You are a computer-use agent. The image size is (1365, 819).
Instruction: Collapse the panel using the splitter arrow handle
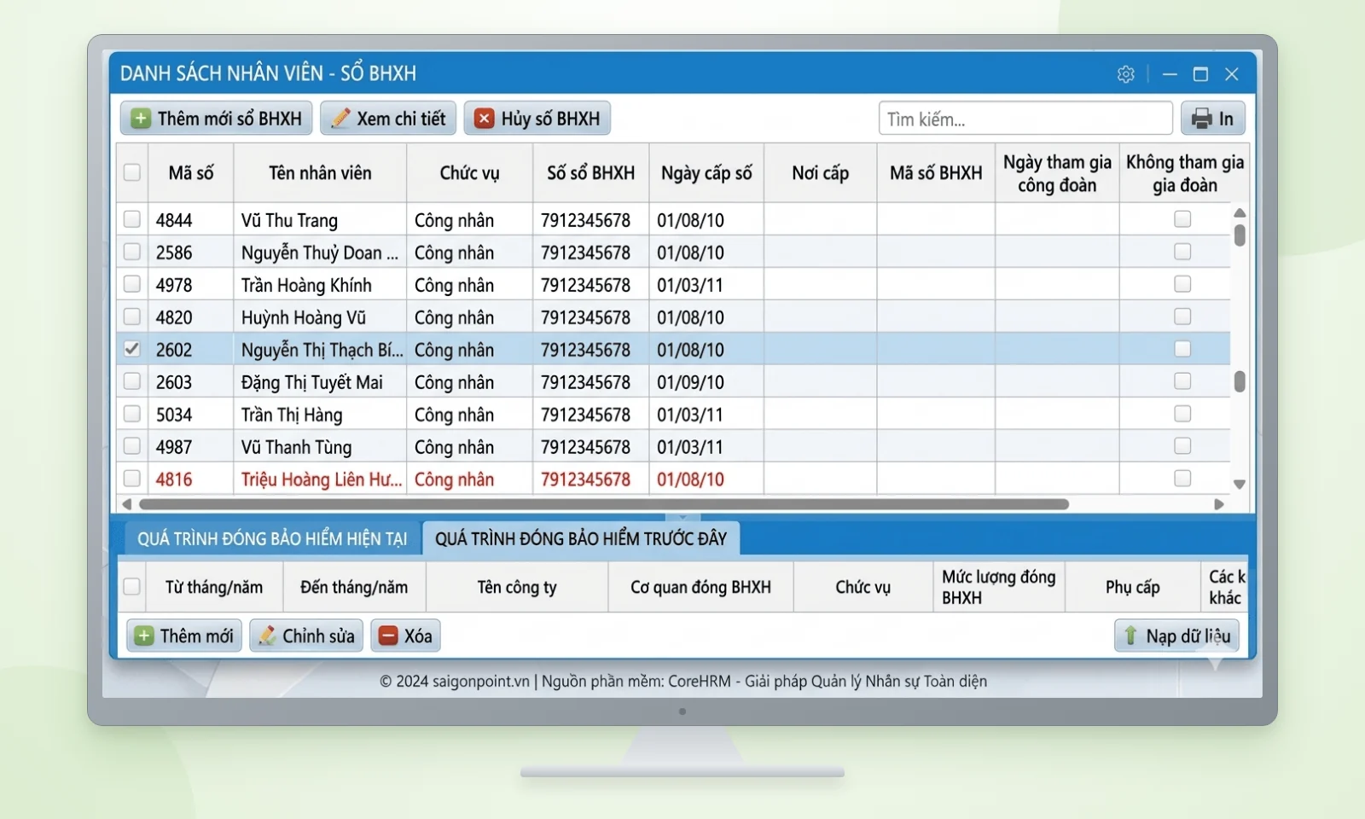682,517
